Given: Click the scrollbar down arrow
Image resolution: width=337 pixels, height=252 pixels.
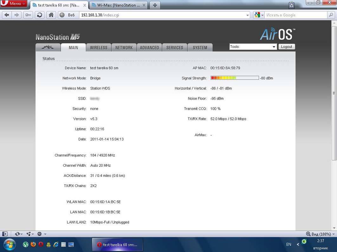Looking at the screenshot, I should point(334,228).
